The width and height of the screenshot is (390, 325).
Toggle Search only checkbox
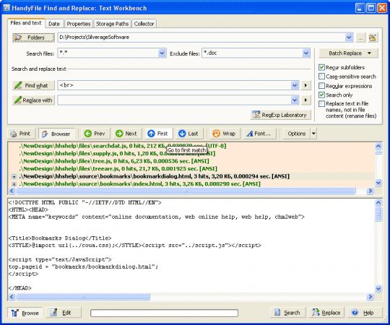[321, 95]
